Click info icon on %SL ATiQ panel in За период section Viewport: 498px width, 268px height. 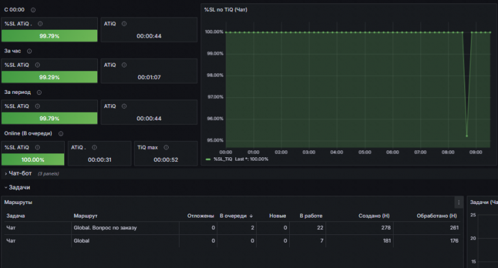pyautogui.click(x=38, y=106)
